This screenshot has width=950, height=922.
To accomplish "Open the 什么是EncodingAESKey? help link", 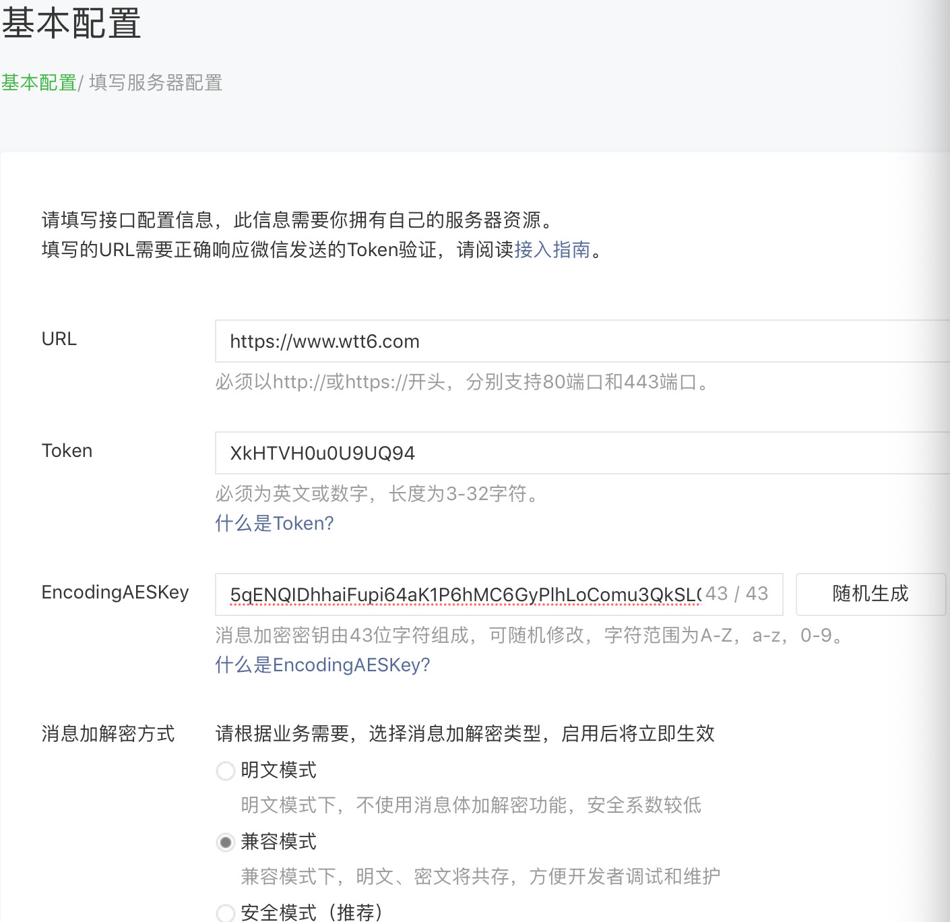I will coord(322,665).
